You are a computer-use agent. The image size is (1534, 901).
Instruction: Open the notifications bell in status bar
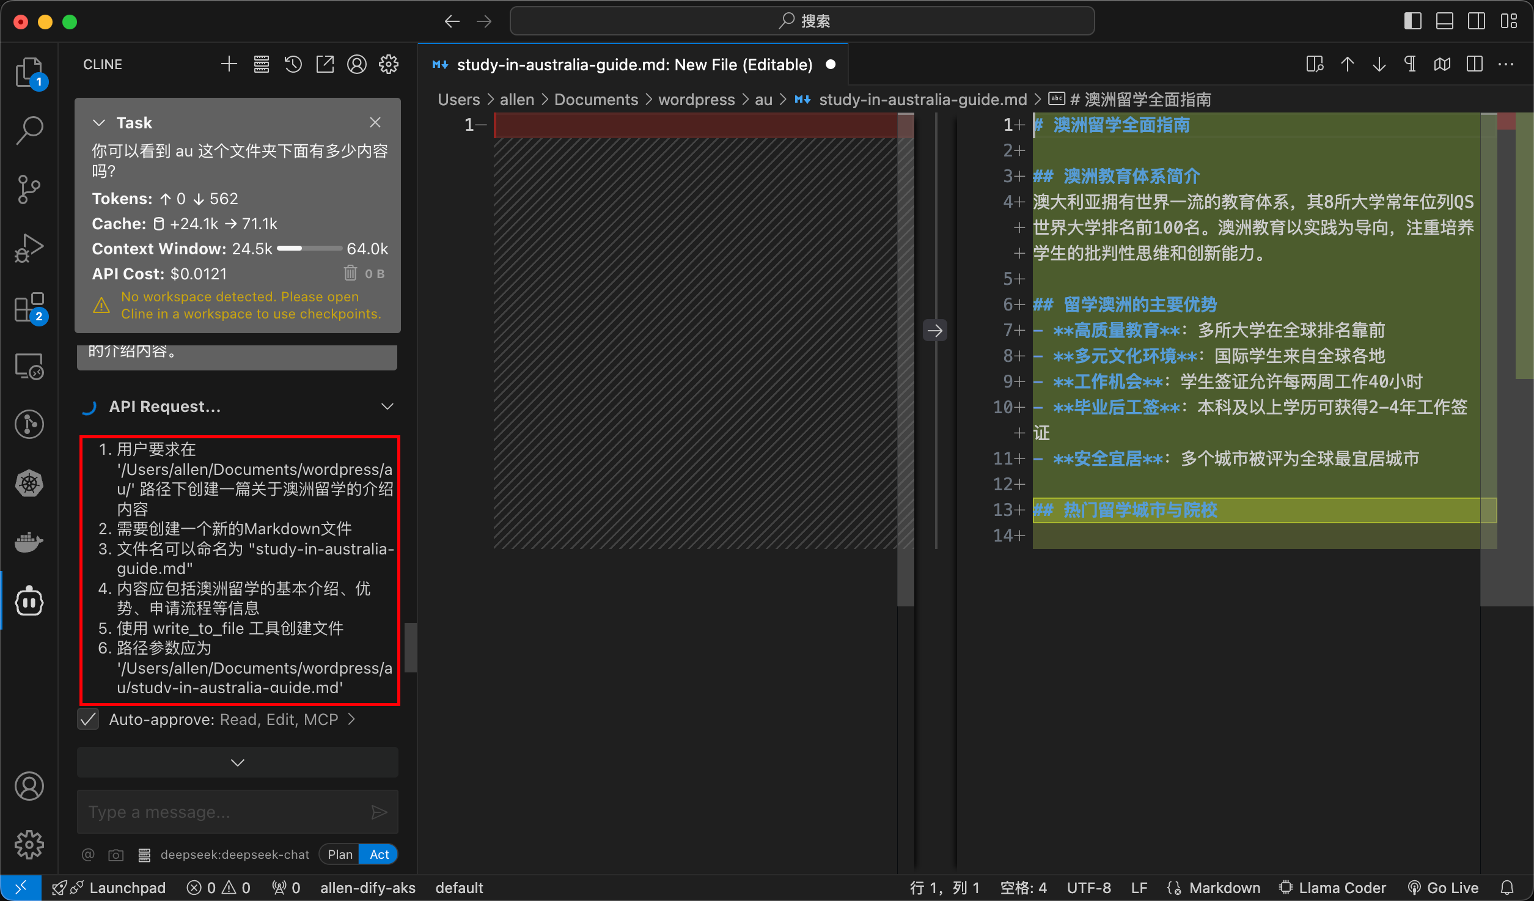pyautogui.click(x=1508, y=888)
